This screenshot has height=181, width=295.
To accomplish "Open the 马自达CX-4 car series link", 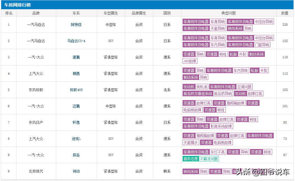I will 76,41.
